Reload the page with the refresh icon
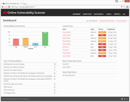Image resolution: width=130 pixels, height=102 pixels. click(9, 7)
